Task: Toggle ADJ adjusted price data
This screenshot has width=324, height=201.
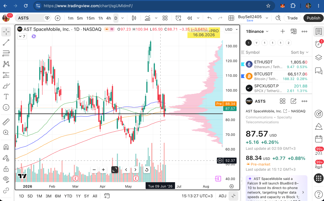Action: point(223,196)
